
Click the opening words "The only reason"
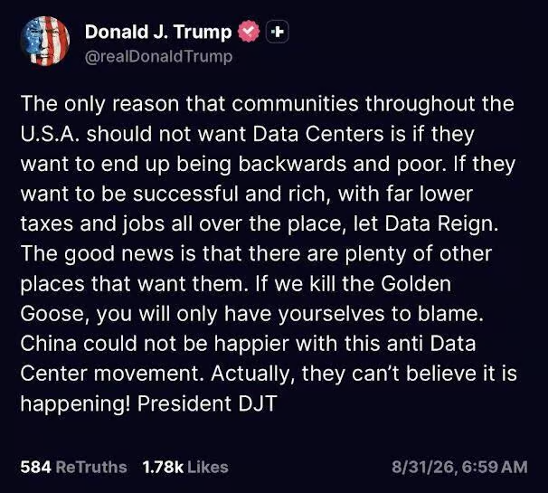(x=99, y=104)
